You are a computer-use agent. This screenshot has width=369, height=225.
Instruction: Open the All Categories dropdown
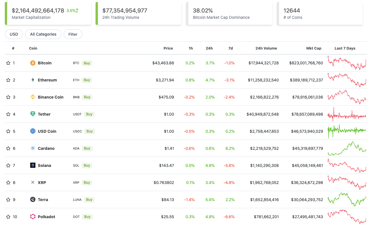(x=43, y=34)
